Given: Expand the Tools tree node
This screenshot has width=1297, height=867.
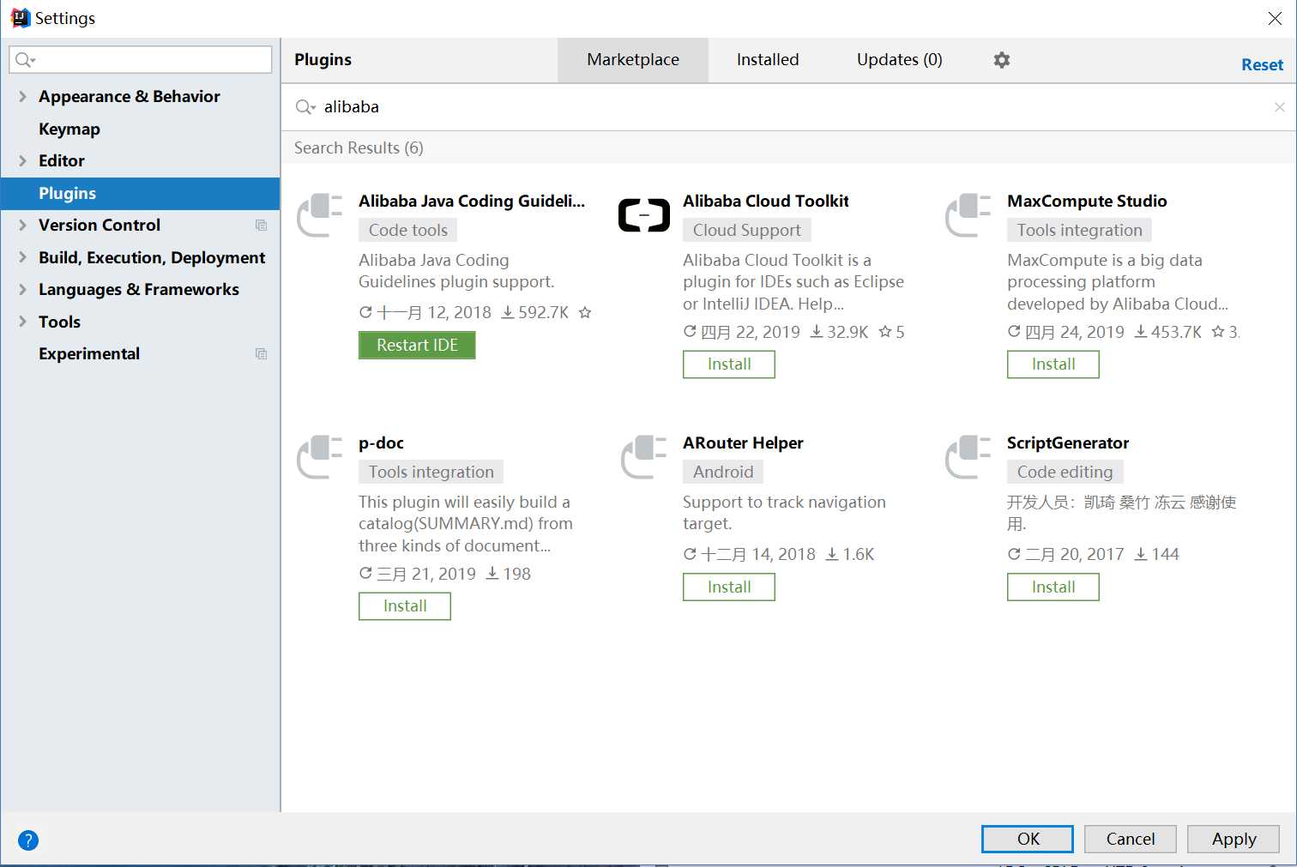Looking at the screenshot, I should pyautogui.click(x=22, y=322).
